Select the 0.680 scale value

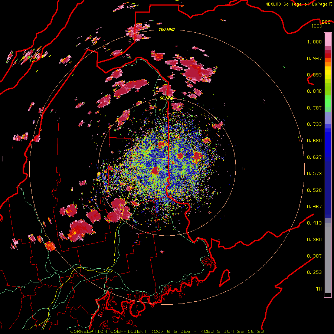[314, 141]
